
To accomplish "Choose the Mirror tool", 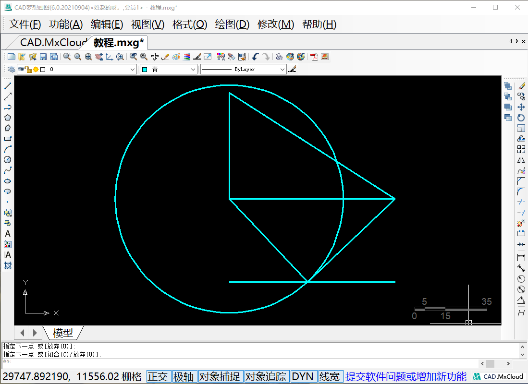I will (x=521, y=160).
